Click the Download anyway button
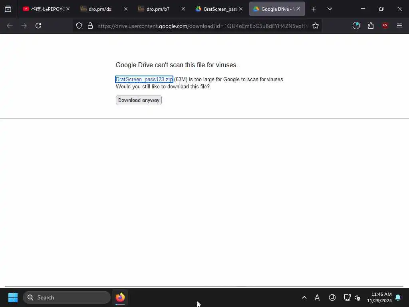 coord(139,100)
